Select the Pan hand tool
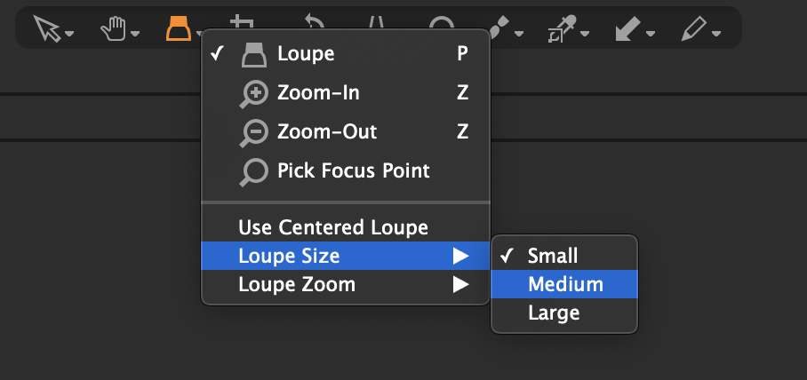The width and height of the screenshot is (807, 380). pos(113,28)
